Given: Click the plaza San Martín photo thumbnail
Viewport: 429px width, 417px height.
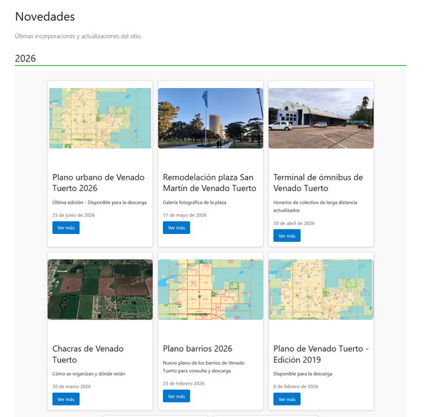Looking at the screenshot, I should [211, 118].
